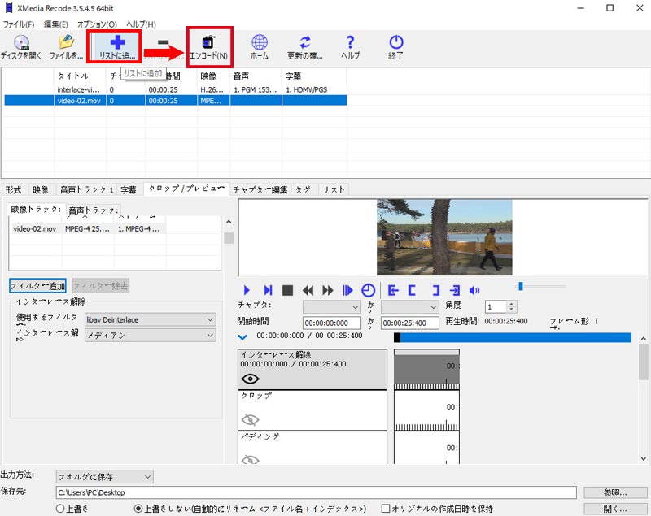Start encoding with エンコード(N)
This screenshot has height=516, width=651.
tap(208, 47)
